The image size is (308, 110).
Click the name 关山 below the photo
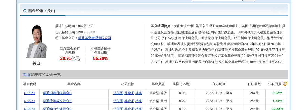pyautogui.click(x=36, y=63)
